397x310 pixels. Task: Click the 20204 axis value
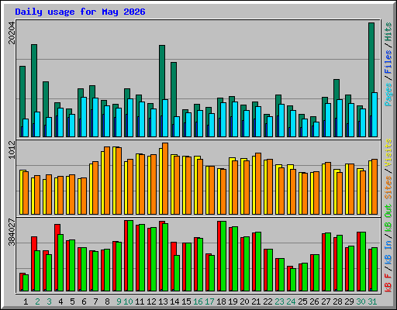click(12, 33)
